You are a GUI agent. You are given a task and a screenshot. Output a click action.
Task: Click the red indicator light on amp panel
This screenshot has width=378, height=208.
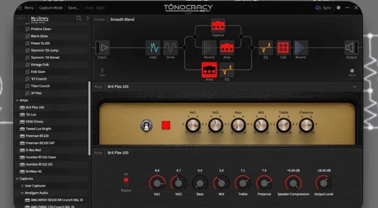(166, 125)
